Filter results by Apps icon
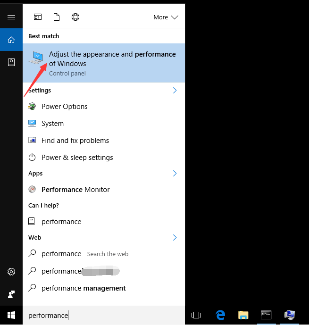The width and height of the screenshot is (309, 325). coord(38,17)
